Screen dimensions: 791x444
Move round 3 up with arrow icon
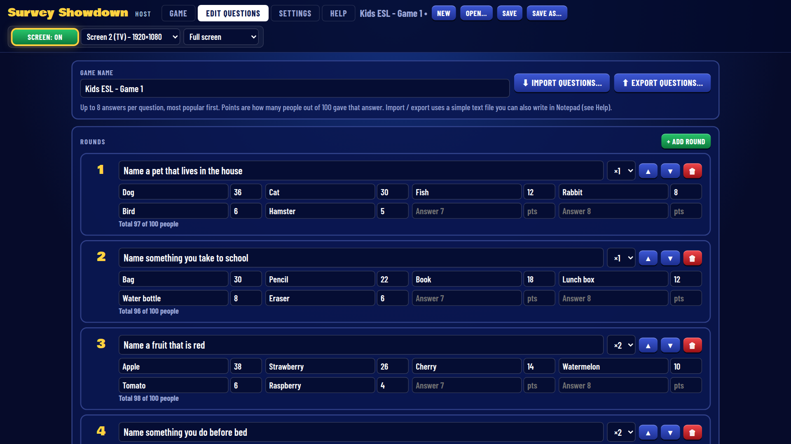[x=648, y=345]
